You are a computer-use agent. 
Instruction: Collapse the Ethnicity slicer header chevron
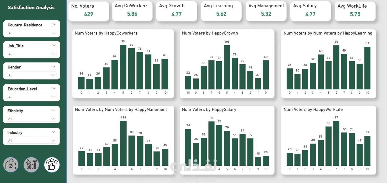click(54, 111)
